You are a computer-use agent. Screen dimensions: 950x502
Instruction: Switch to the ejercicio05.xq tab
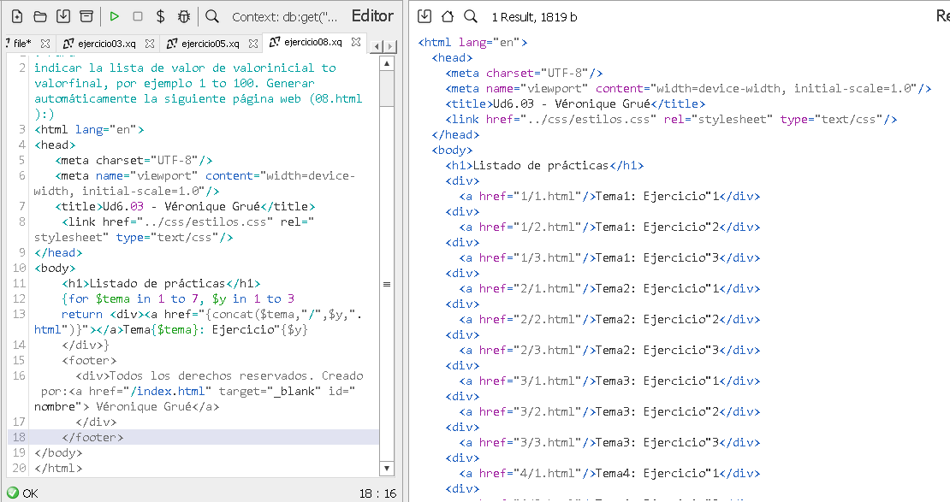[210, 43]
